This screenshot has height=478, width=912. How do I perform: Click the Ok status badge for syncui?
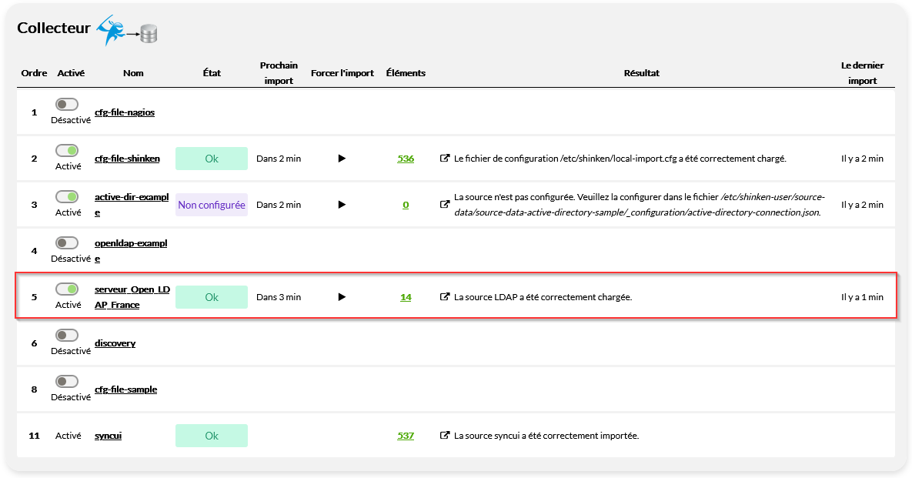(212, 436)
